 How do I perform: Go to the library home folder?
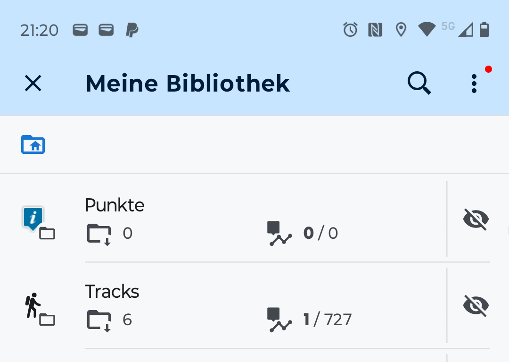[33, 144]
